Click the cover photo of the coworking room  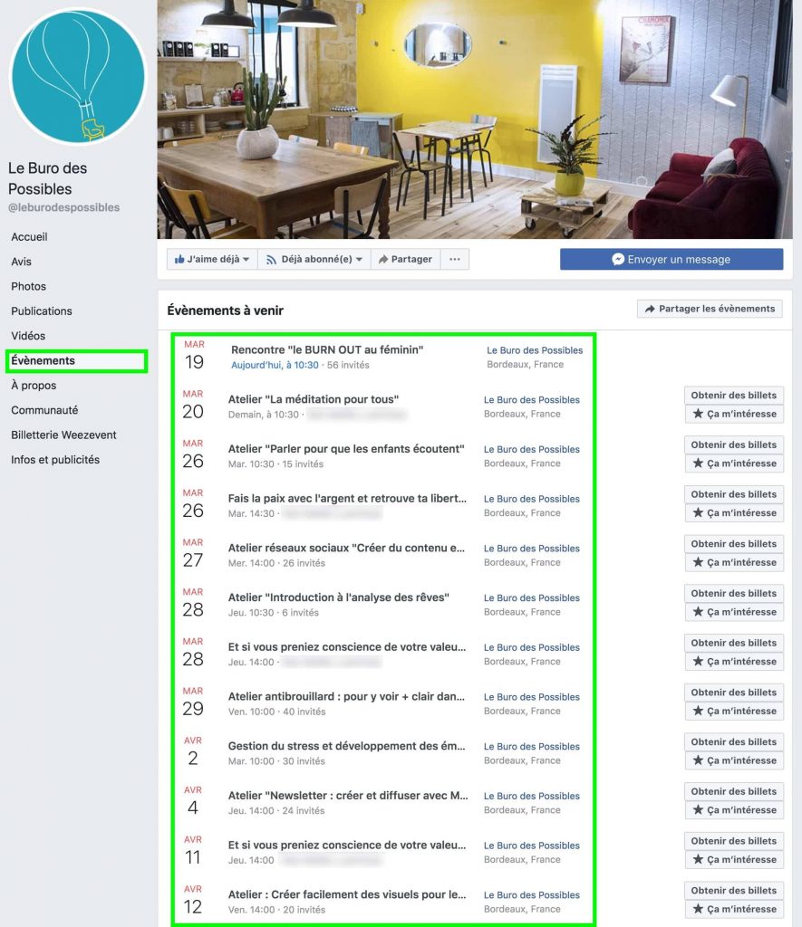pos(475,119)
